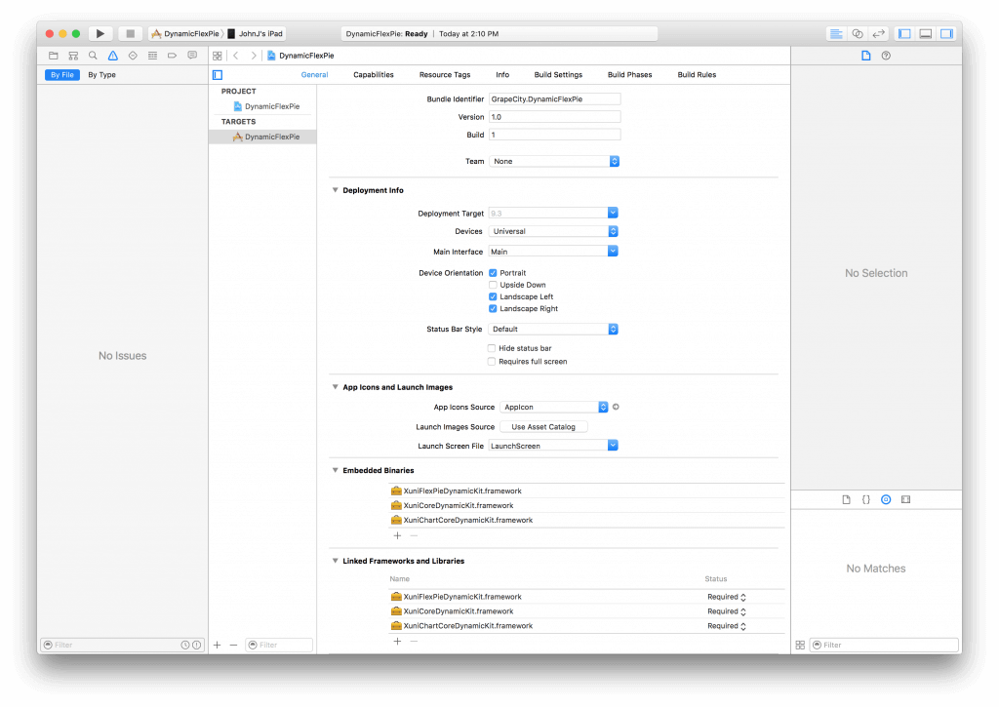Collapse the Deployment Info section
This screenshot has width=999, height=707.
pyautogui.click(x=336, y=190)
